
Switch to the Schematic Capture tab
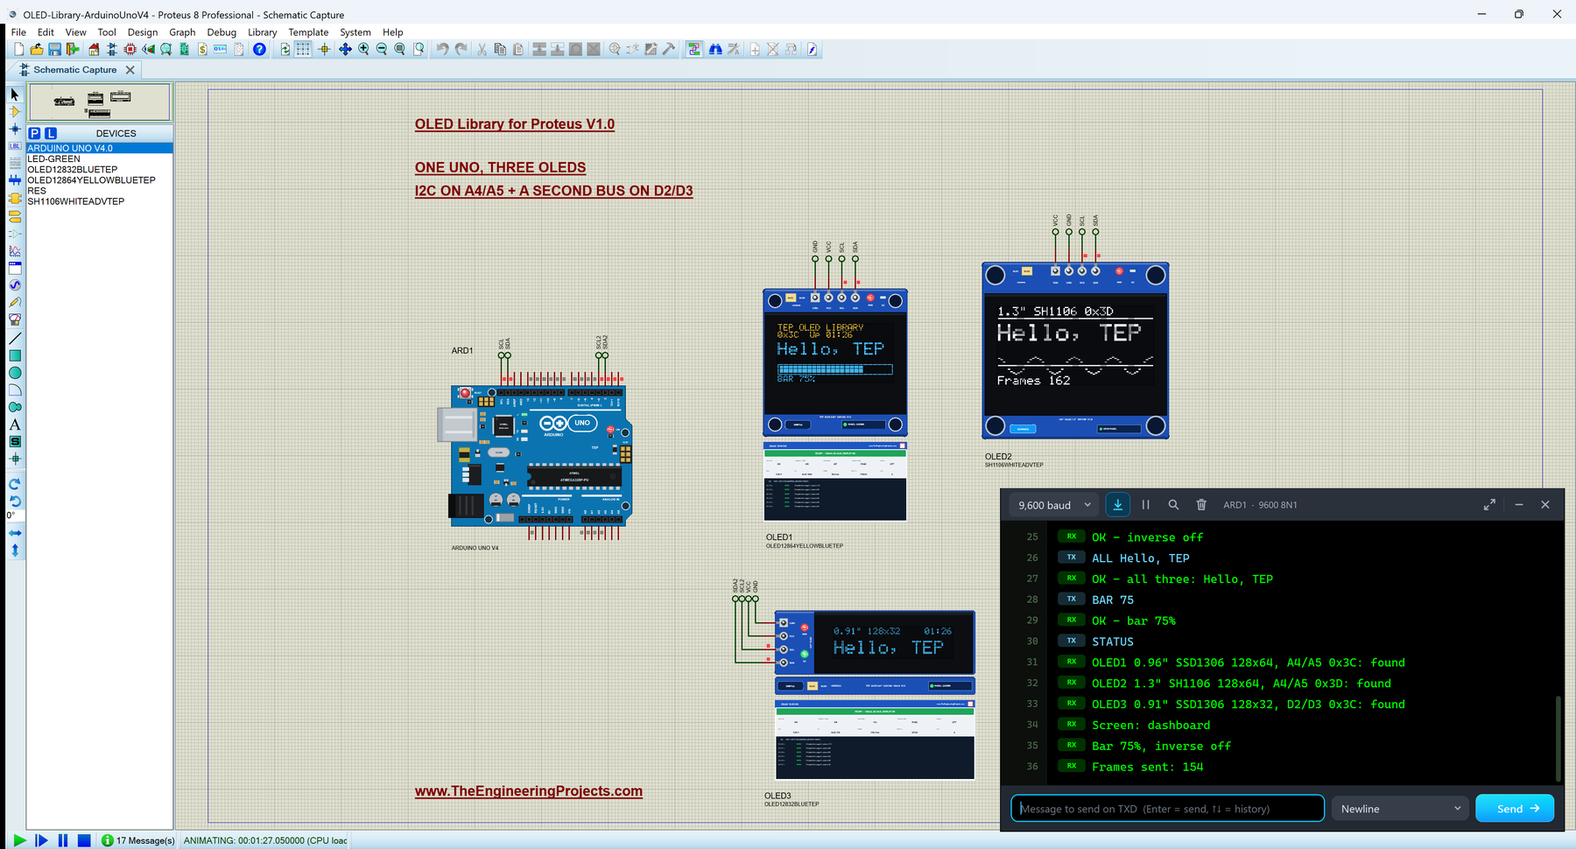click(74, 70)
